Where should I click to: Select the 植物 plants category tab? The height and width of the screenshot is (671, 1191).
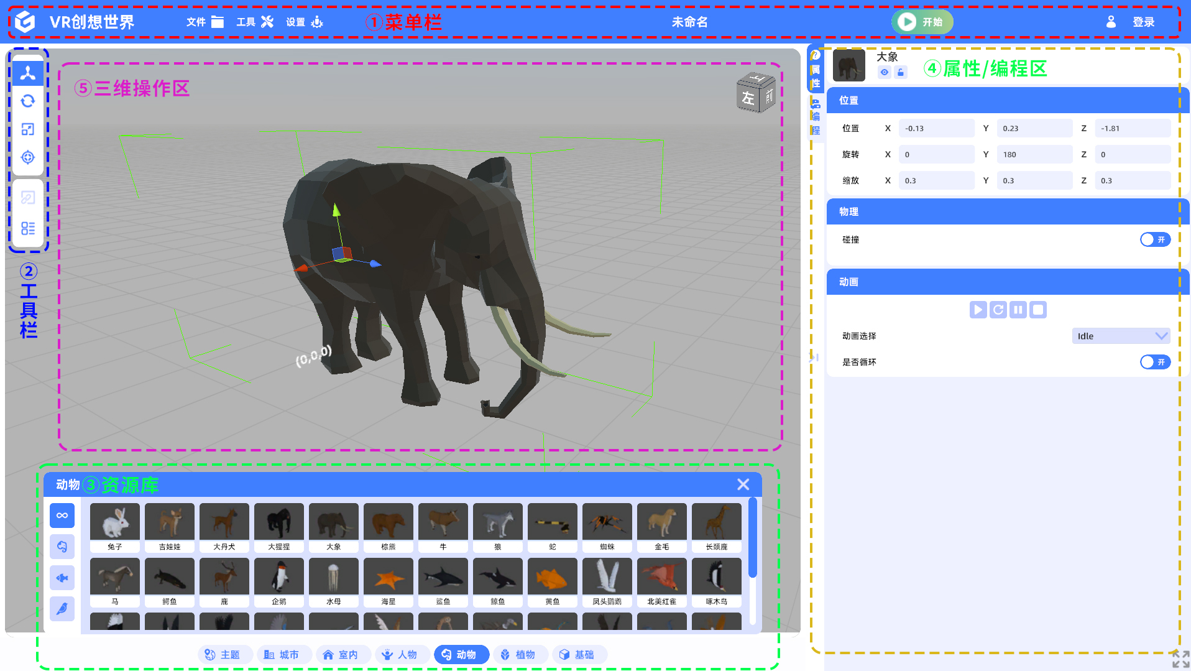[518, 655]
